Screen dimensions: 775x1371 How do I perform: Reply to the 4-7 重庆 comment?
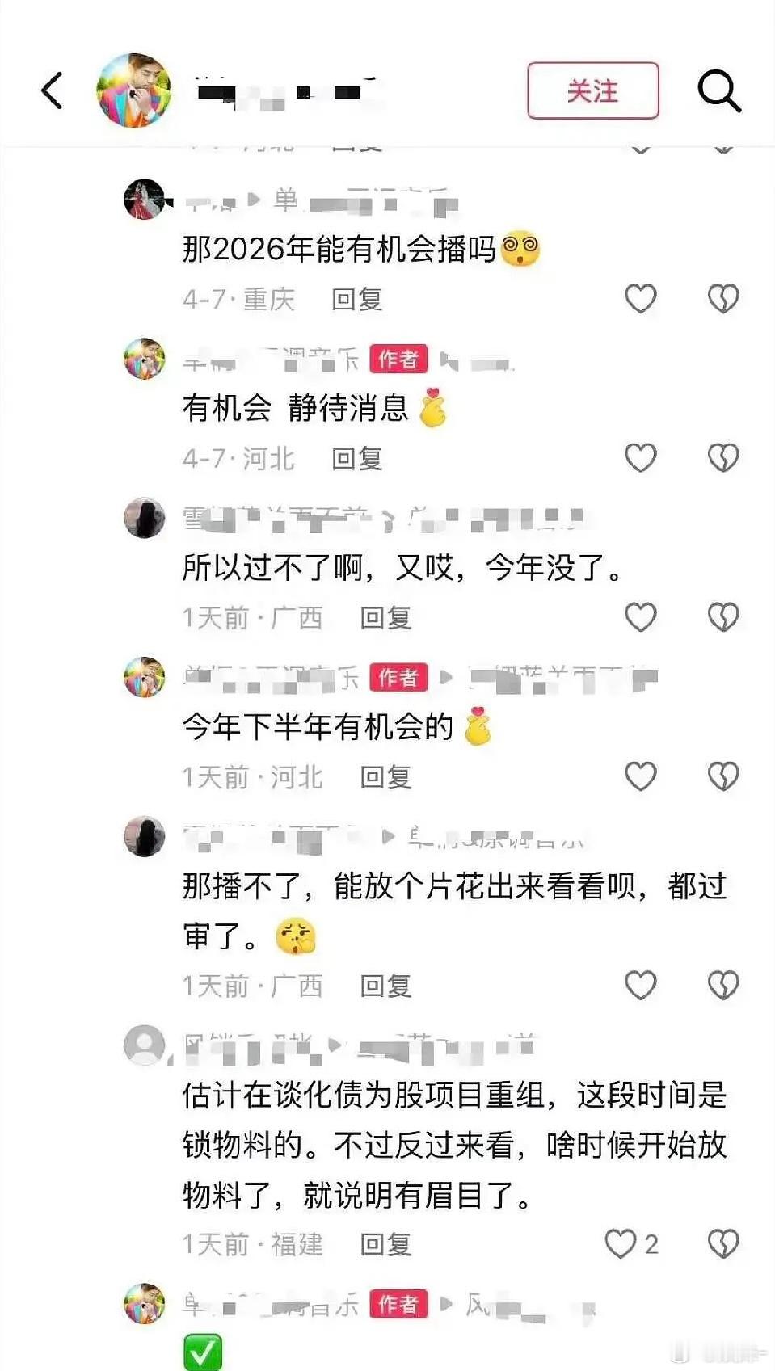pyautogui.click(x=356, y=300)
